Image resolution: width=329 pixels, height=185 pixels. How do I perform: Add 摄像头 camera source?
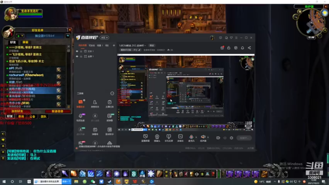pos(157,138)
